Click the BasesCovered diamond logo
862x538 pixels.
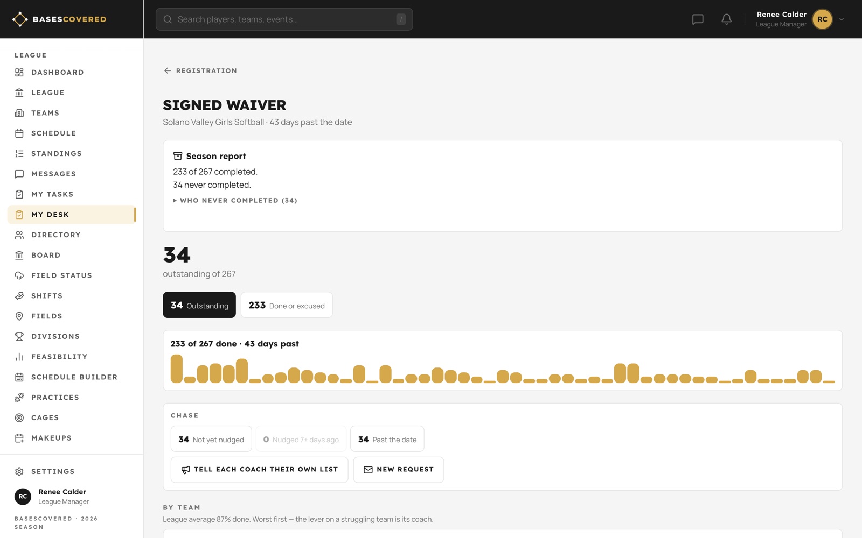click(x=20, y=19)
